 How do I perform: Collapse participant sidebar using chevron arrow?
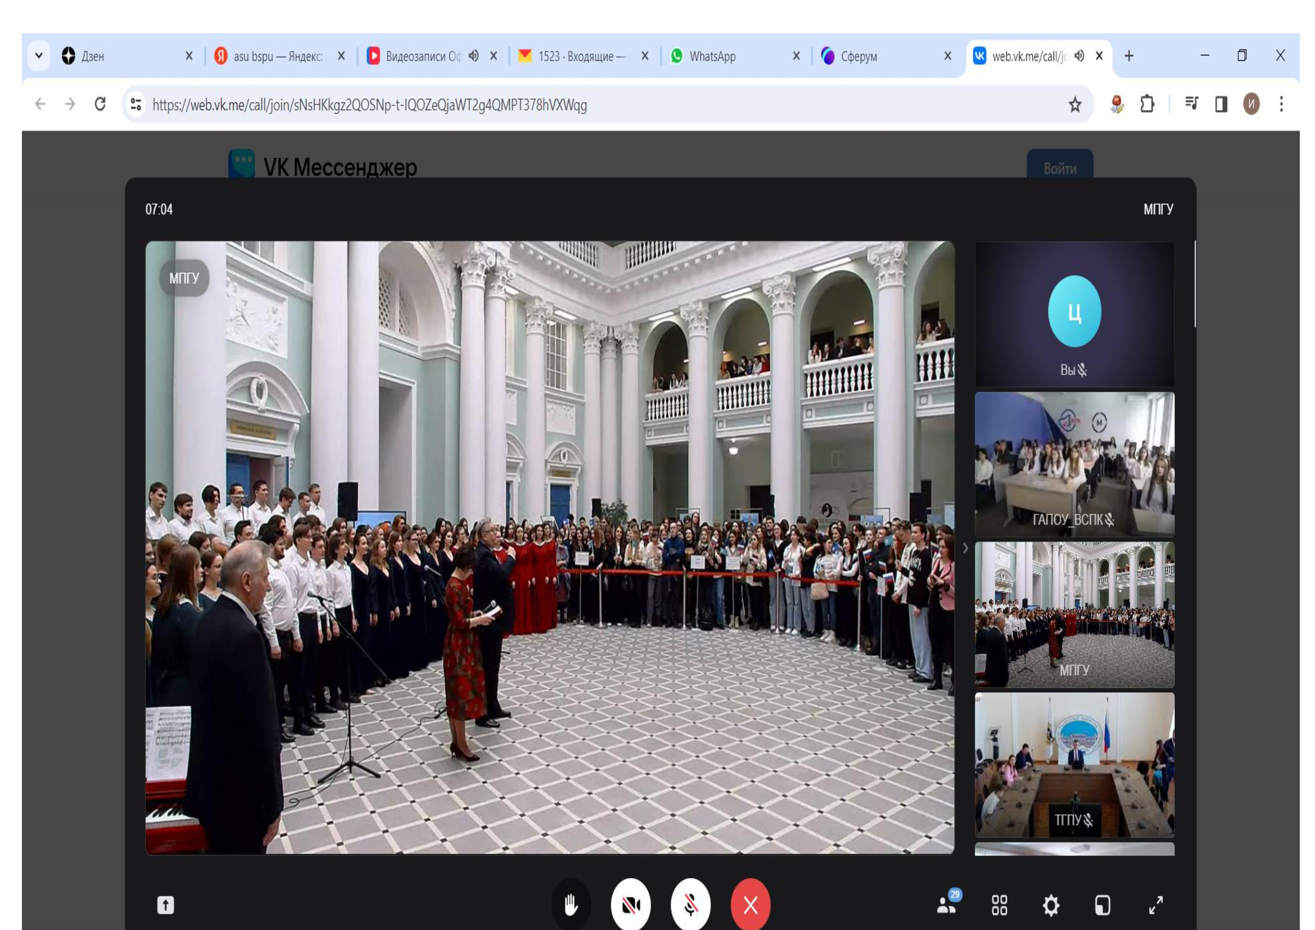965,549
